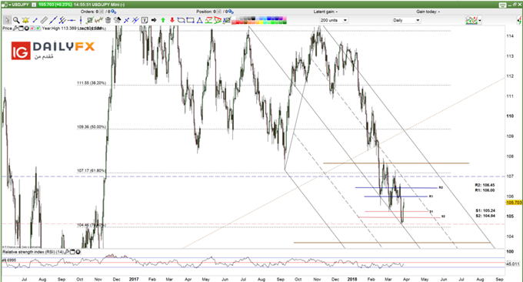The image size is (523, 282).
Task: Click the trash can delete icon
Action: coord(108,20)
